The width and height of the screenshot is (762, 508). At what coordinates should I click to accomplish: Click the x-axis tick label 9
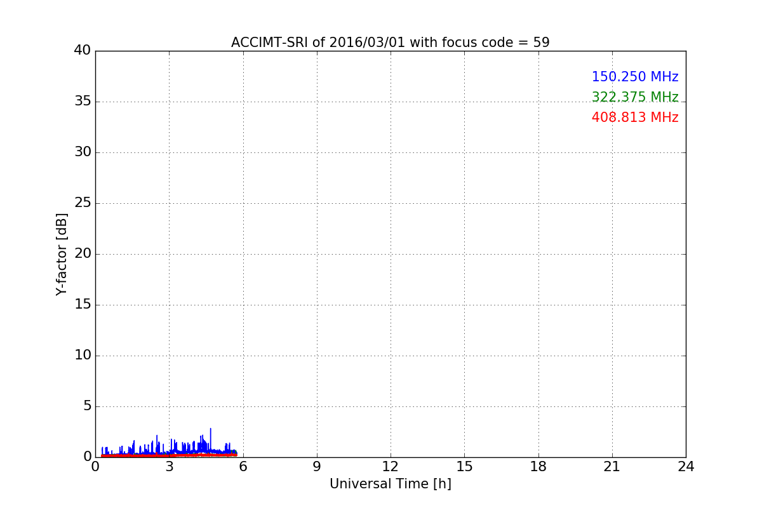[317, 467]
